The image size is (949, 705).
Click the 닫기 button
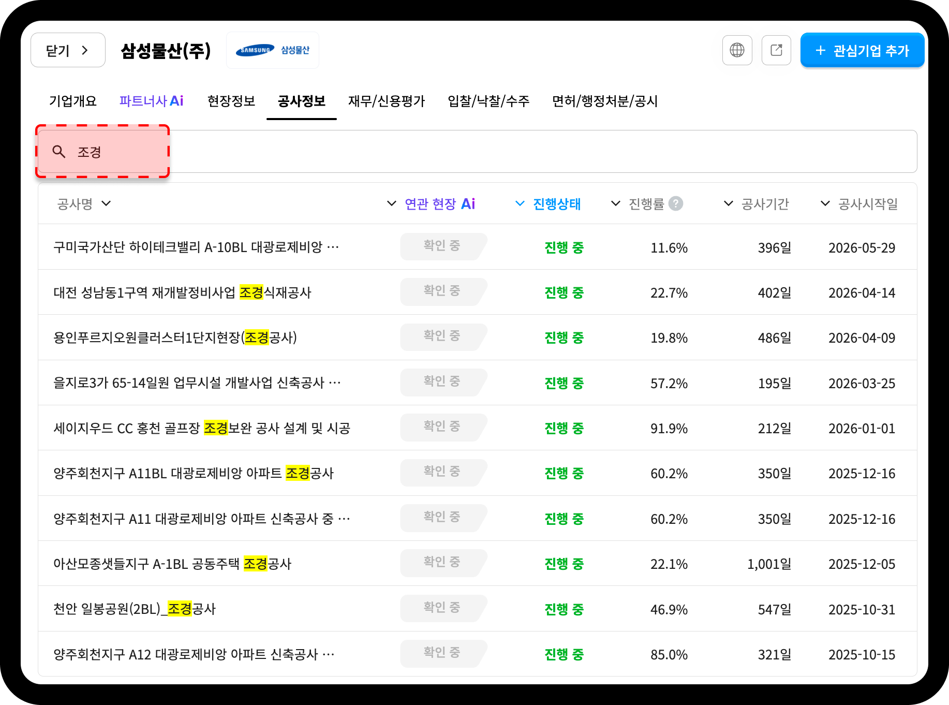[68, 50]
